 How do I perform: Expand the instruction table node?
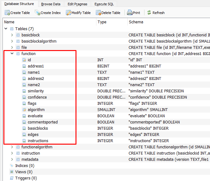click(x=12, y=153)
